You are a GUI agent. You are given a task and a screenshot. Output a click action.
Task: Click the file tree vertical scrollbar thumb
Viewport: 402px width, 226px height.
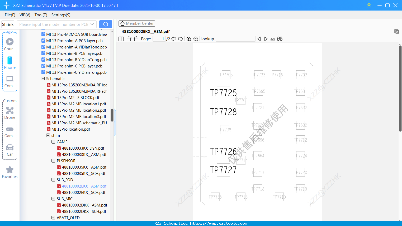pos(112,115)
